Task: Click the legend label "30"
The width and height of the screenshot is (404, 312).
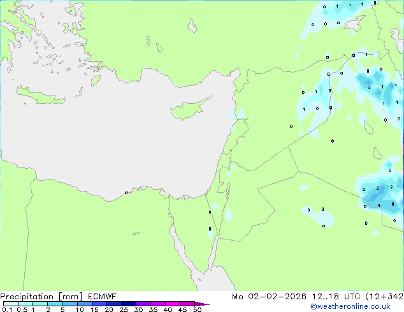Action: point(138,309)
